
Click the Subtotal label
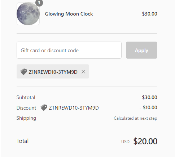coord(26,97)
